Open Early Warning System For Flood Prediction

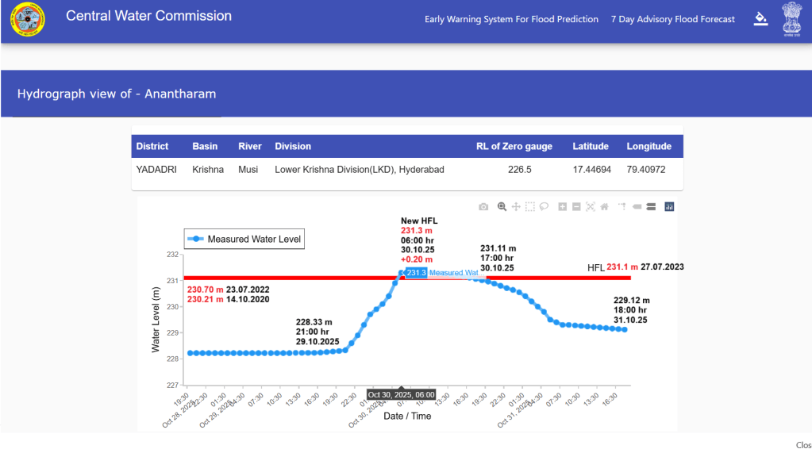click(x=511, y=19)
